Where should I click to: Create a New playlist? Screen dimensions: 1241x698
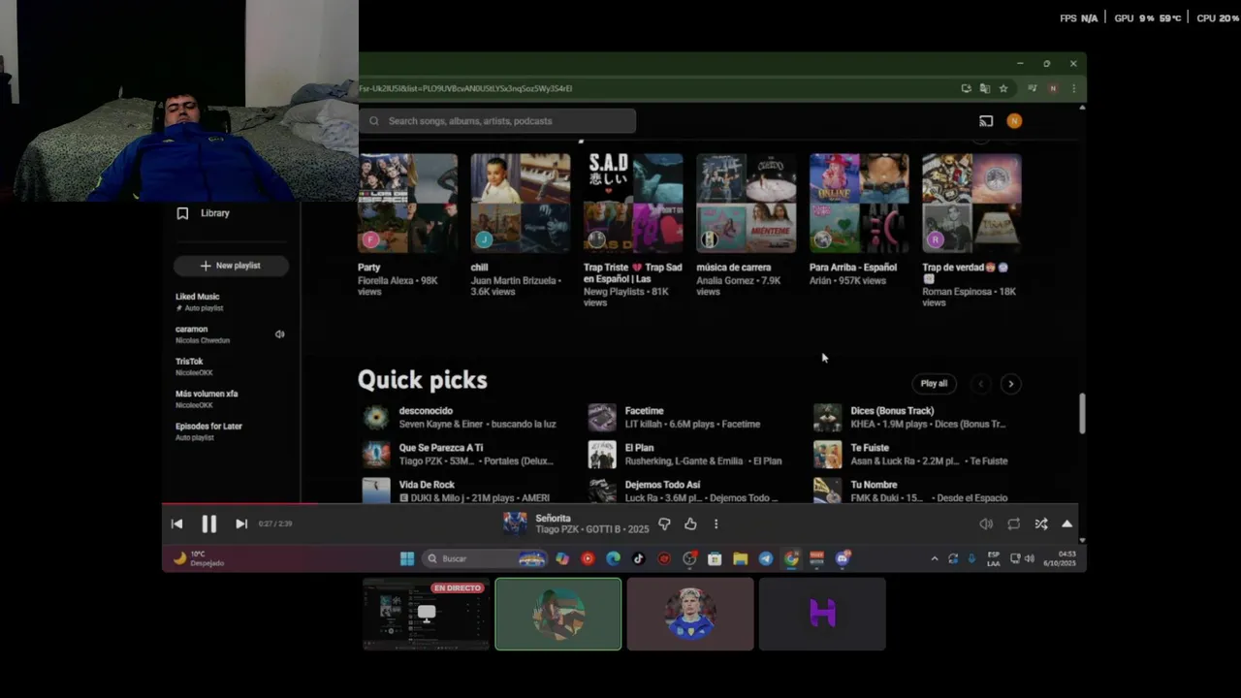231,266
